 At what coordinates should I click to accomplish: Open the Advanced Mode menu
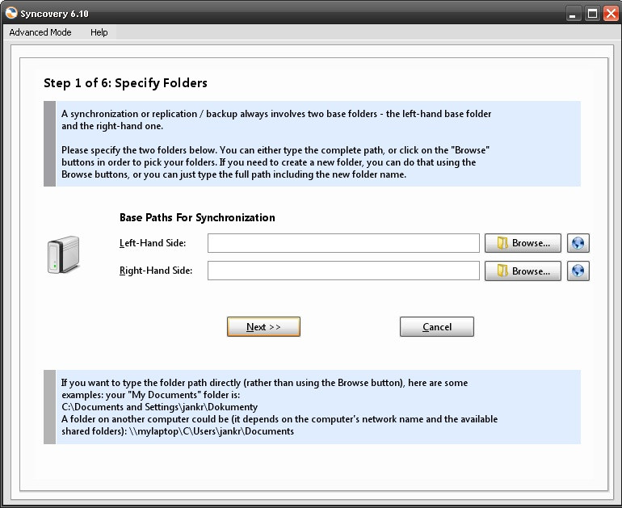coord(40,32)
